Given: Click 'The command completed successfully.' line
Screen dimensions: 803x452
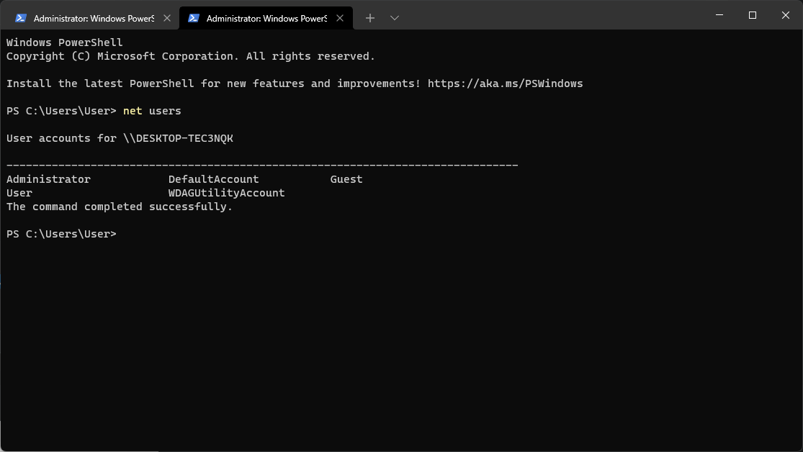Looking at the screenshot, I should (x=120, y=207).
